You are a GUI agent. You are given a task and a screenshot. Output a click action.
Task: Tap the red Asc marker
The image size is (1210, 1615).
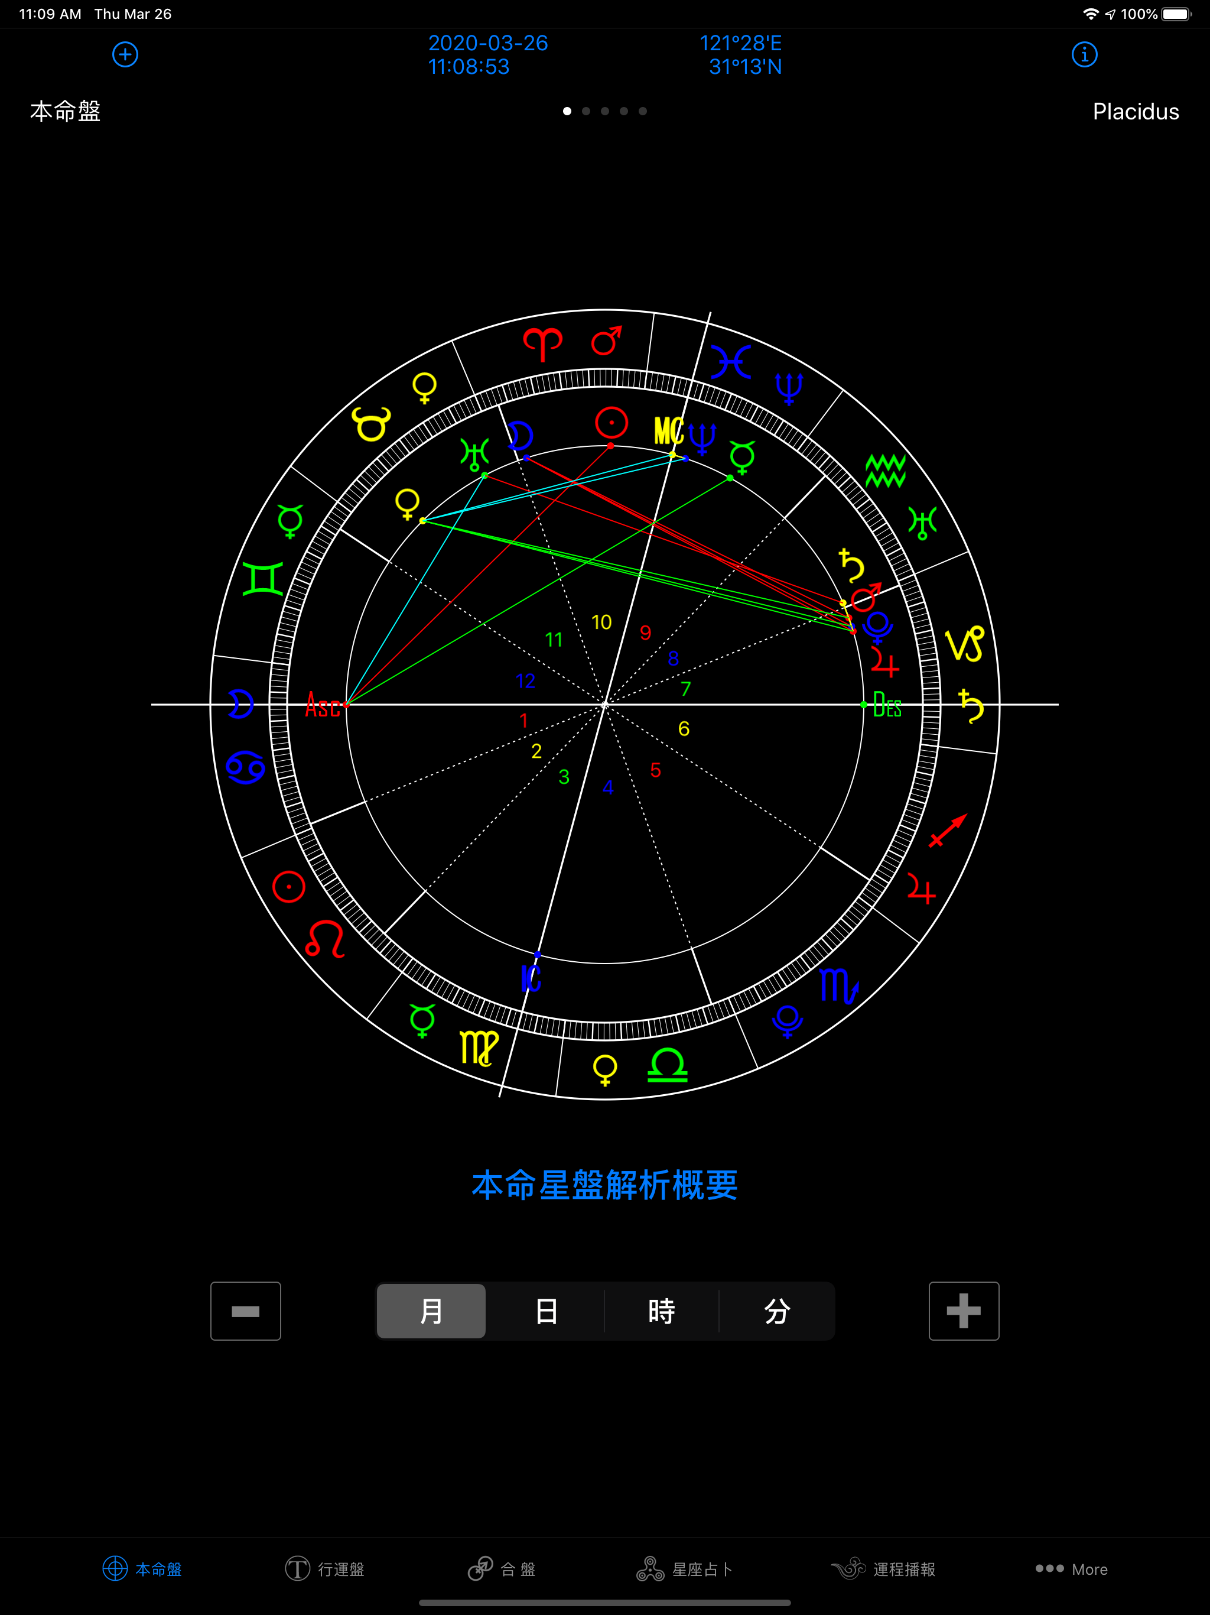point(323,705)
